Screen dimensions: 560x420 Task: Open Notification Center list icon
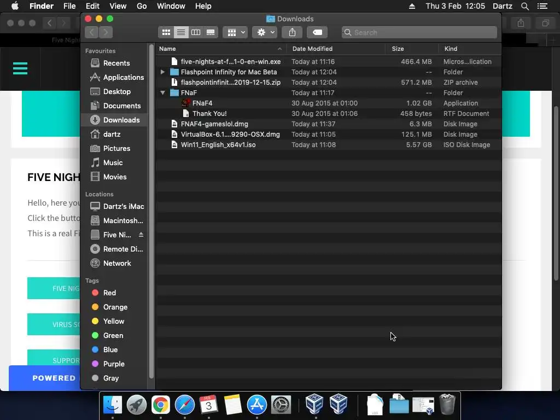(x=542, y=6)
